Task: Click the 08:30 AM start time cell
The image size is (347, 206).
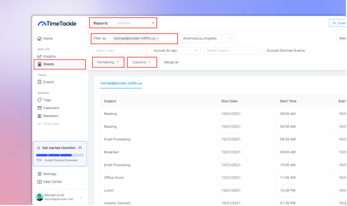Action: (288, 139)
